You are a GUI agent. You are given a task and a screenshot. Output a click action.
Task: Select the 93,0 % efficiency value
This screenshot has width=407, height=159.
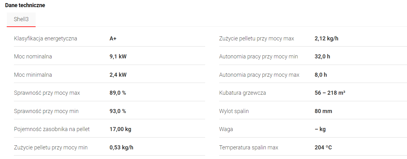pyautogui.click(x=118, y=111)
